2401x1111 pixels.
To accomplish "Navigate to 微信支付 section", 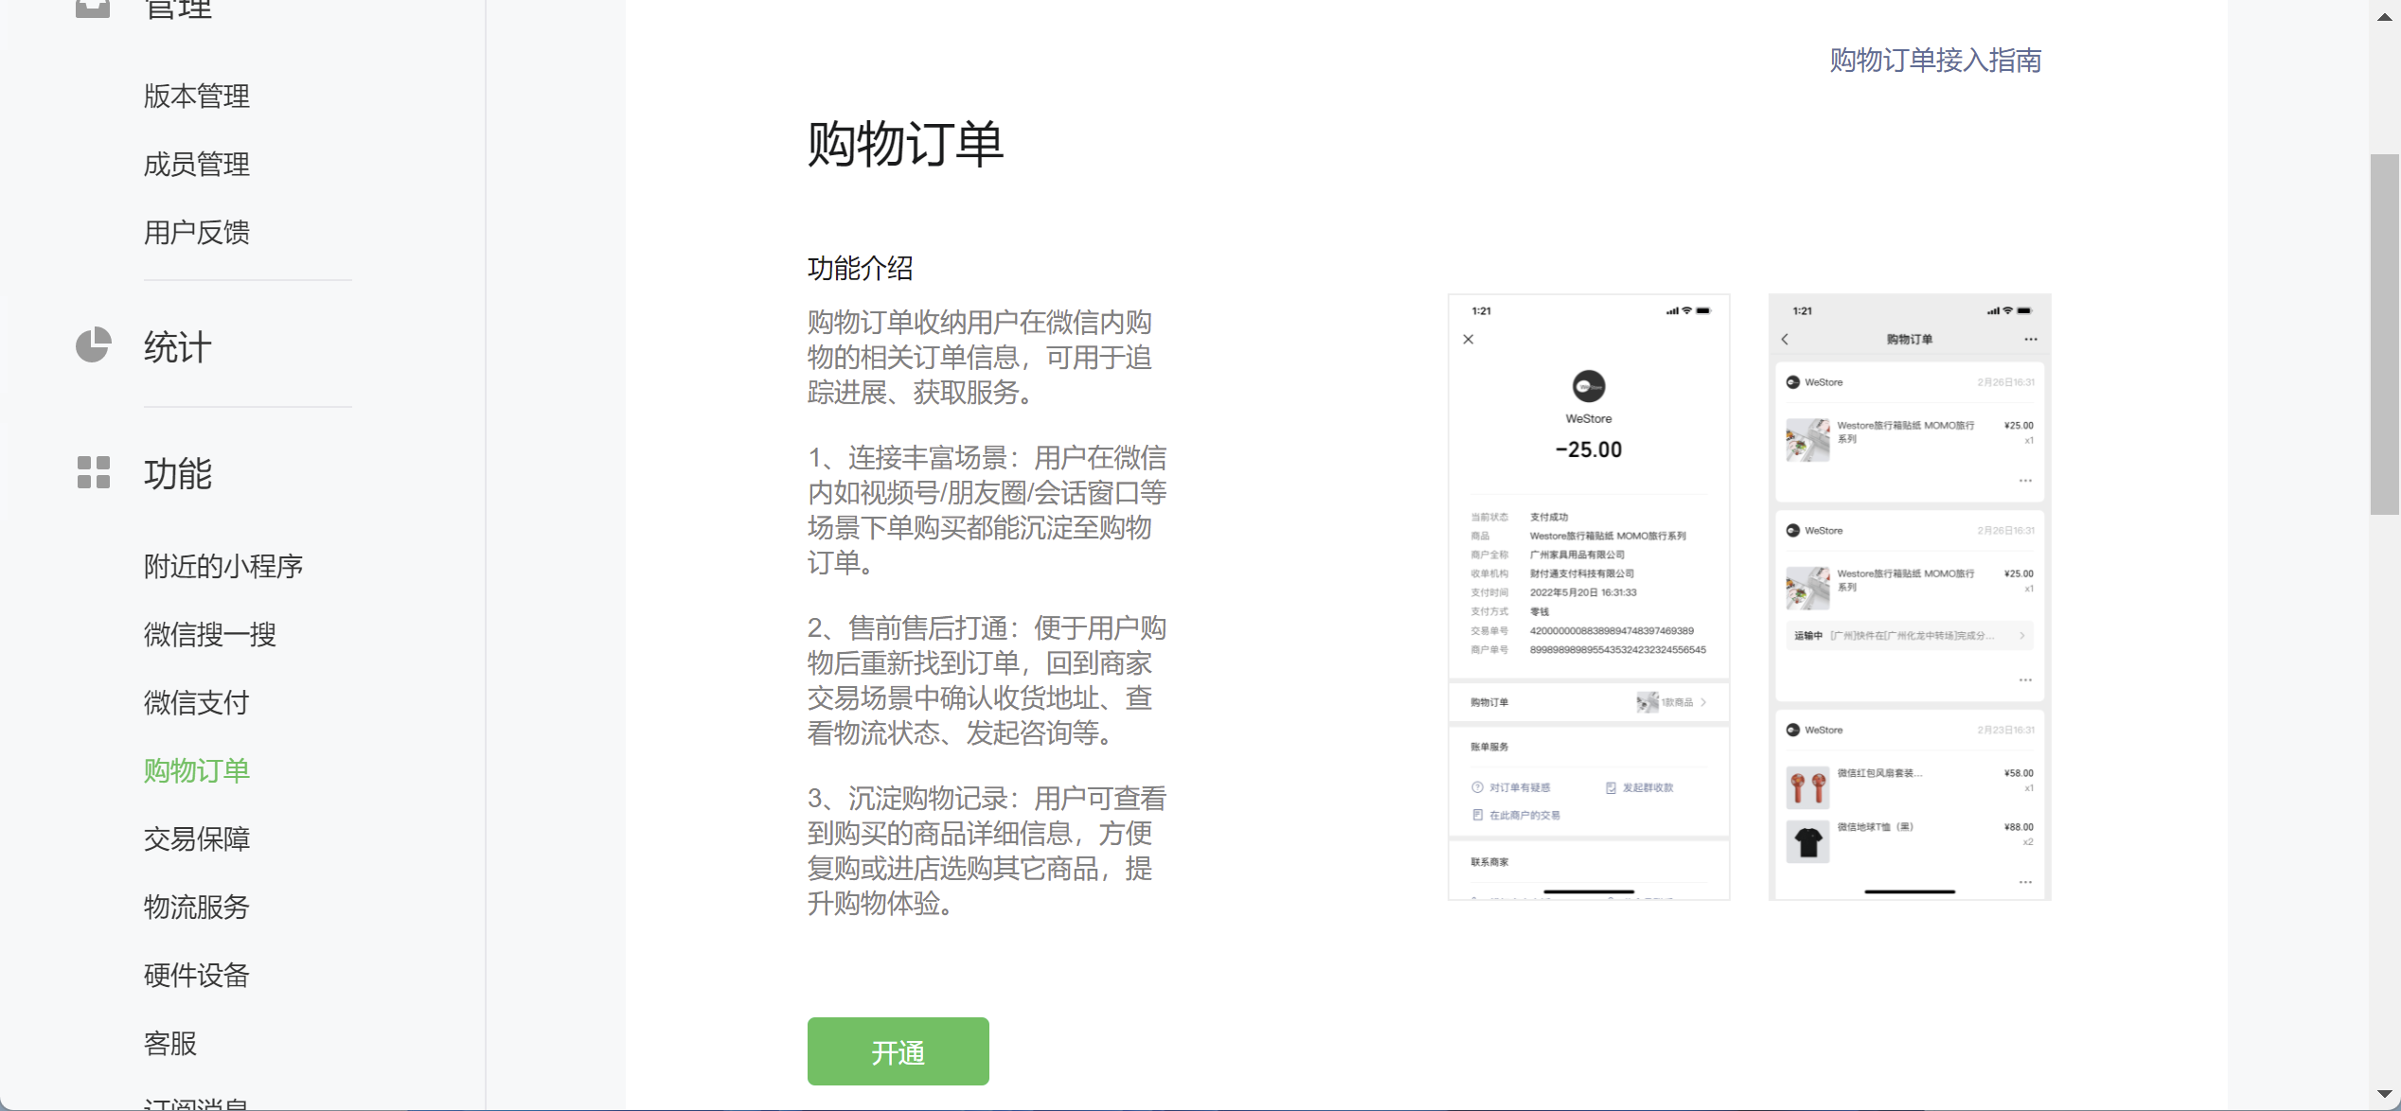I will [x=196, y=702].
